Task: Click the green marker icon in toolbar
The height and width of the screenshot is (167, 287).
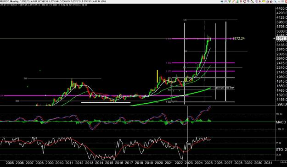Action: click(x=230, y=1)
